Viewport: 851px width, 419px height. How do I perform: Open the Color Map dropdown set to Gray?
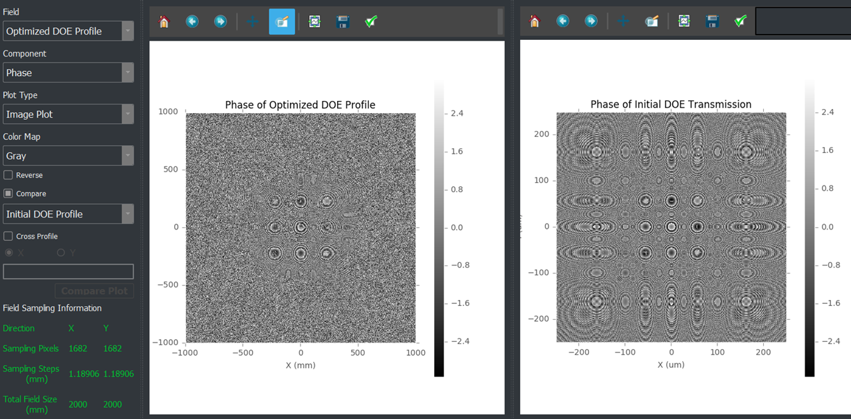click(68, 156)
